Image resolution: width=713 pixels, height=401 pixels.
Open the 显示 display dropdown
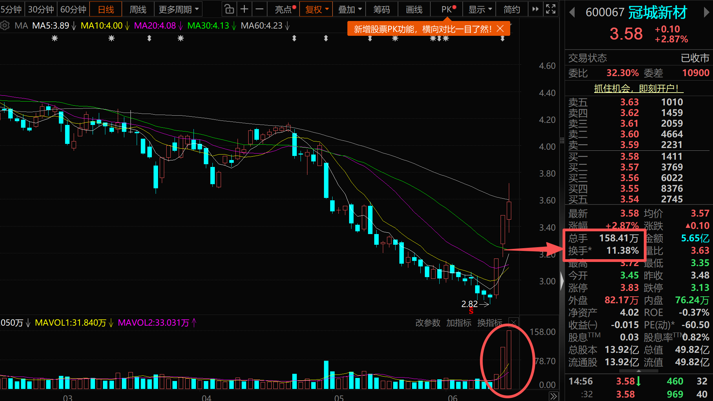point(480,9)
